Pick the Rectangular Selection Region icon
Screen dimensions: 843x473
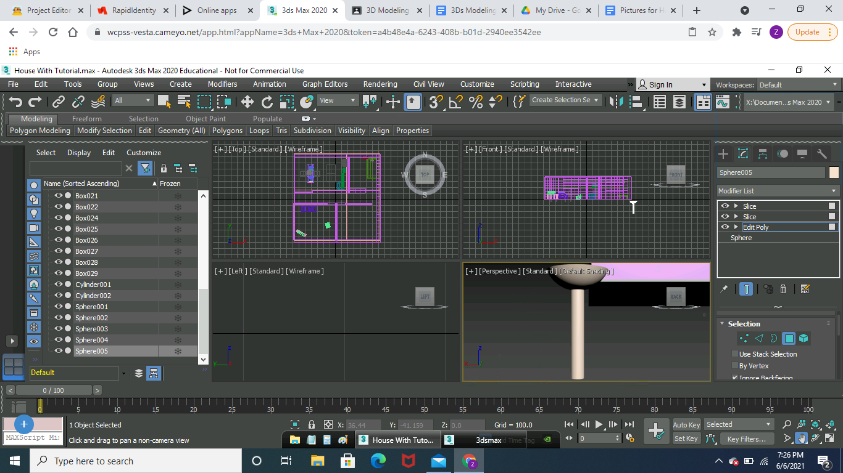click(x=204, y=102)
